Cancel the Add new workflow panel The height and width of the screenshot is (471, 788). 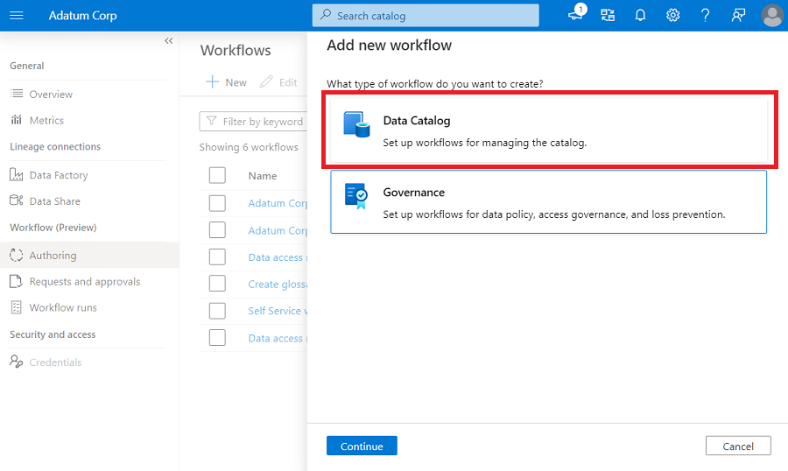[x=737, y=446]
